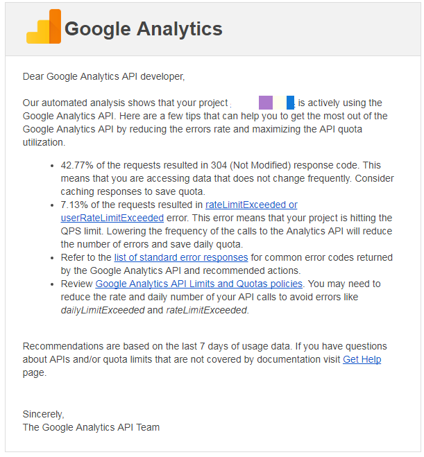Visit the Get Help link
424x457 pixels.
[x=362, y=360]
